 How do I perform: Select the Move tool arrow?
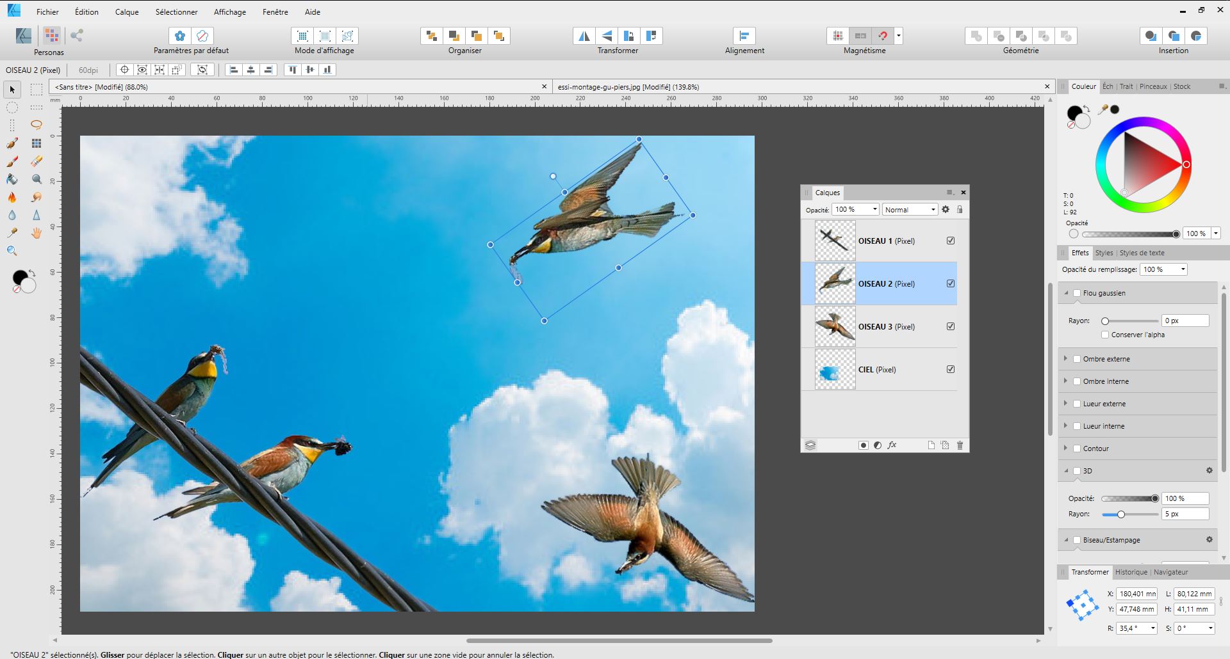12,90
